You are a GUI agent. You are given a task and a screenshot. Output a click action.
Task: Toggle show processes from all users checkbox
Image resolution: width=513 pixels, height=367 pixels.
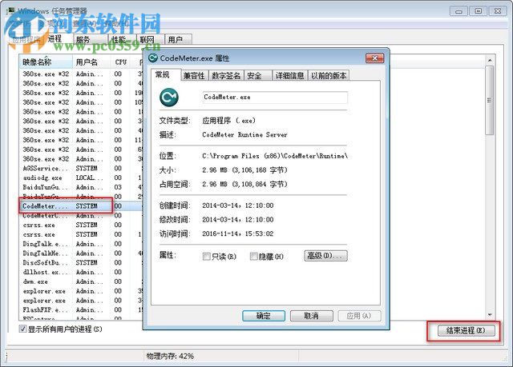coord(22,329)
